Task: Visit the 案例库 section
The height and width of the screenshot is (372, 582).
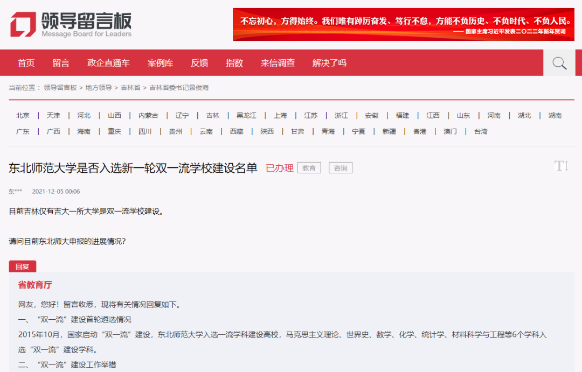Action: 160,62
